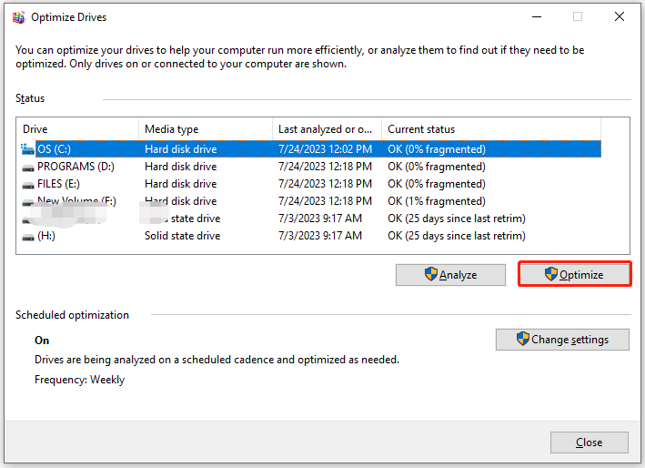Click OS (C:) OK (0% fragmented) status
The width and height of the screenshot is (645, 468).
[437, 149]
